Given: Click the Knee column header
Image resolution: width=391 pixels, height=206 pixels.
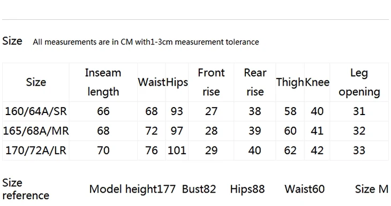Looking at the screenshot, I should coord(317,82).
